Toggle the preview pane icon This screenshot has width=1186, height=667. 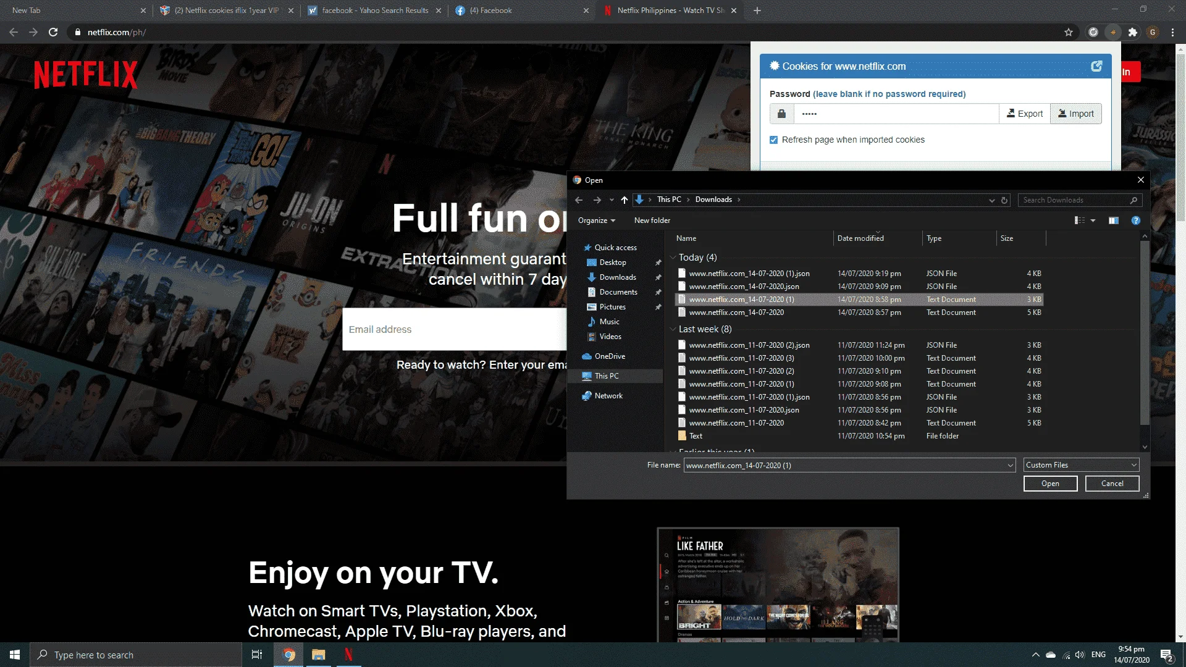coord(1114,220)
